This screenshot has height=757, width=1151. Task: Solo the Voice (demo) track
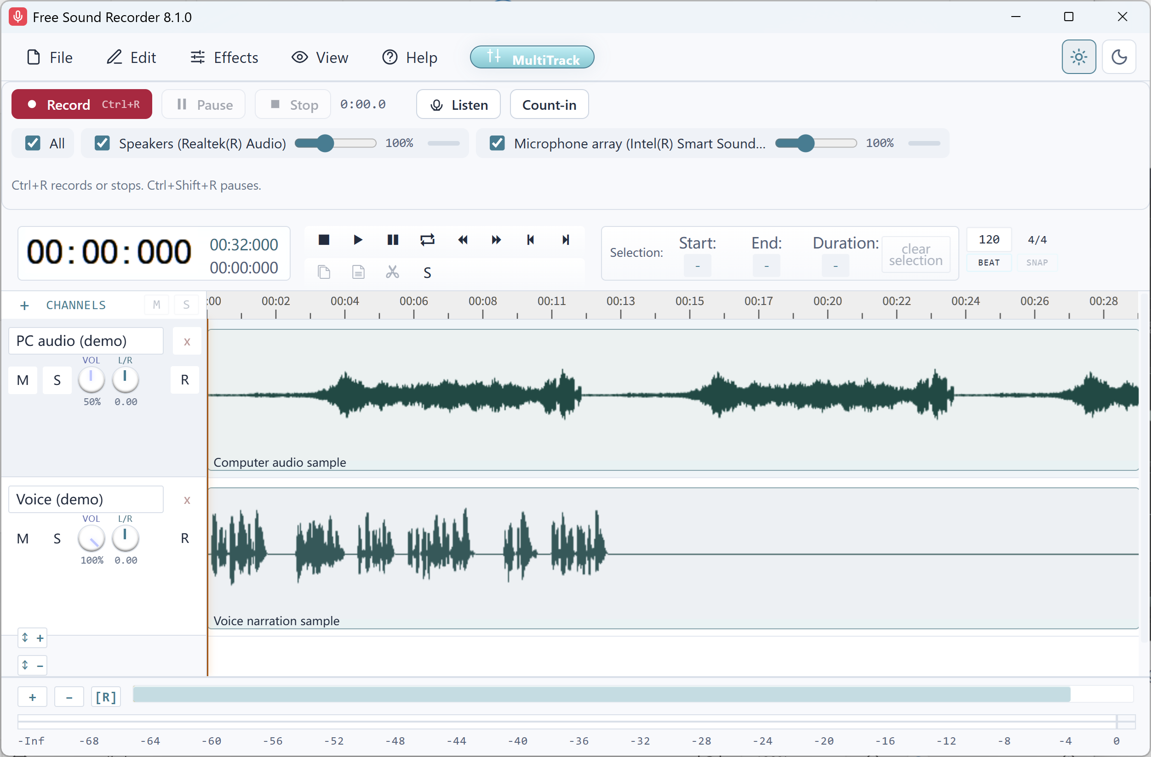[x=57, y=539]
